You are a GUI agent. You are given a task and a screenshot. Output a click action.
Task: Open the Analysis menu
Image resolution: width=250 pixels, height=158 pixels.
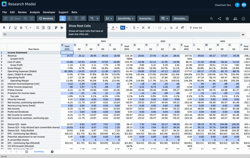[35, 12]
